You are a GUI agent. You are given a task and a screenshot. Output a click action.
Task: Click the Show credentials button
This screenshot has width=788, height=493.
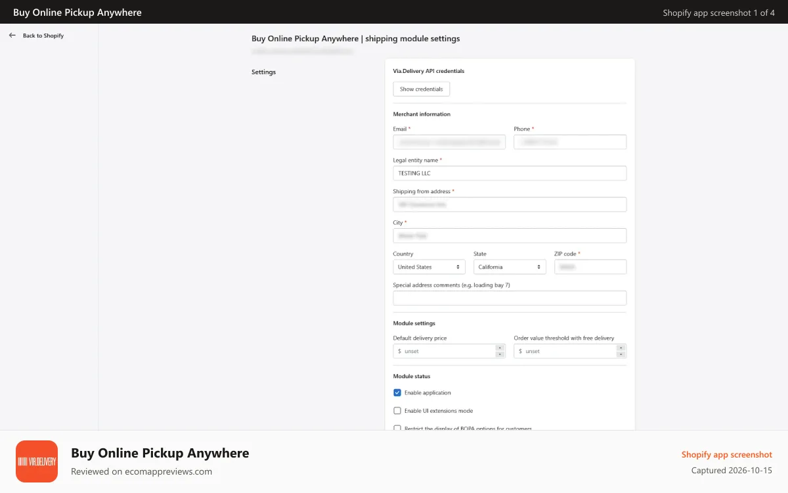421,89
